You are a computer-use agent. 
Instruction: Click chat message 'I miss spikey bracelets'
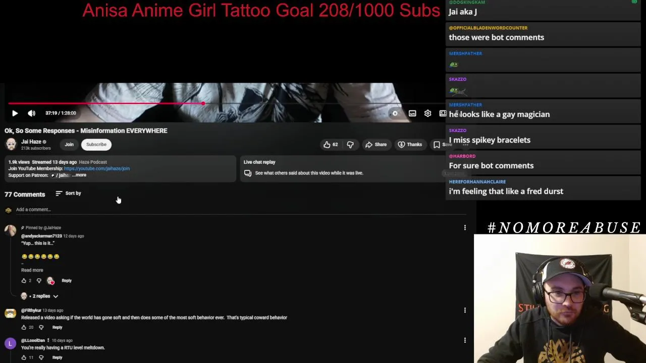(490, 141)
